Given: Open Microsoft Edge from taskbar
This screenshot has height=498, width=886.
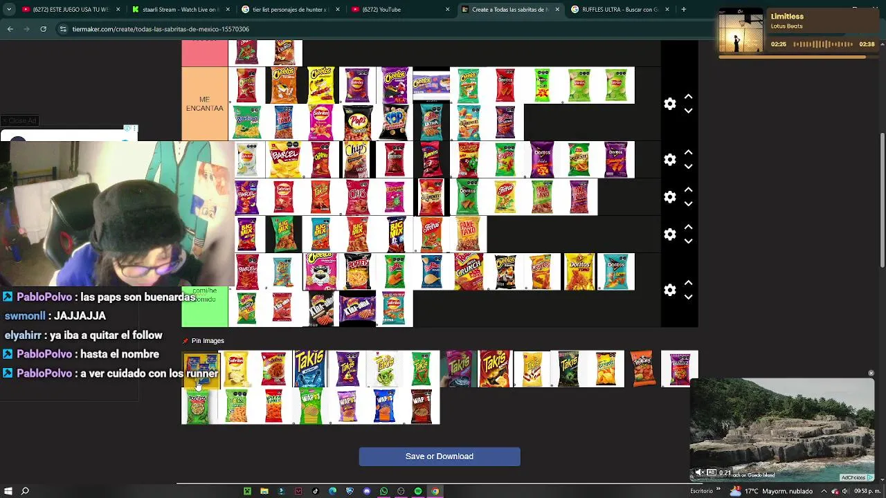Looking at the screenshot, I should (x=332, y=491).
